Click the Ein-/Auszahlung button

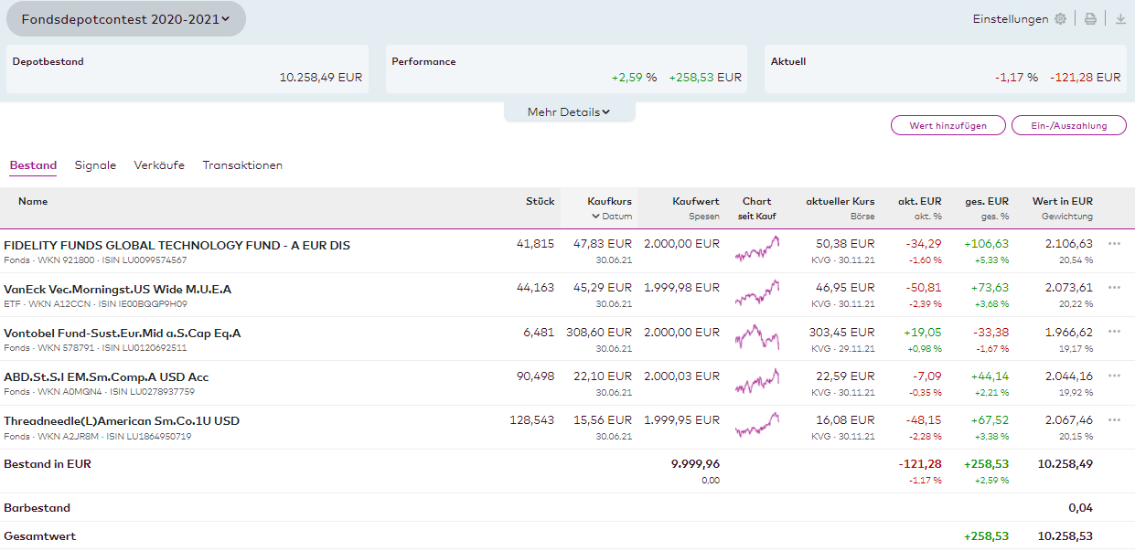tap(1068, 126)
